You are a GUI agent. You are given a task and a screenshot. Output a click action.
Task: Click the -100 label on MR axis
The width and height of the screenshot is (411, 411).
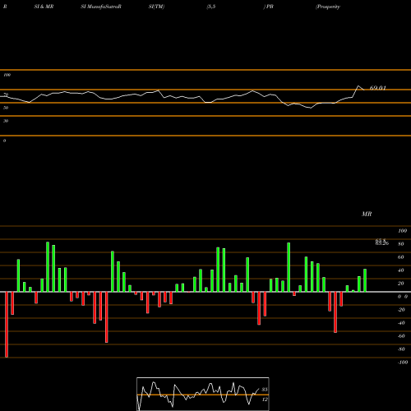click(x=403, y=363)
